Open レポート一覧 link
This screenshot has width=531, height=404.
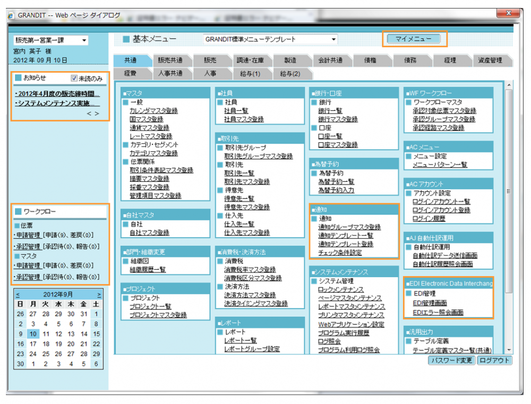[x=241, y=340]
